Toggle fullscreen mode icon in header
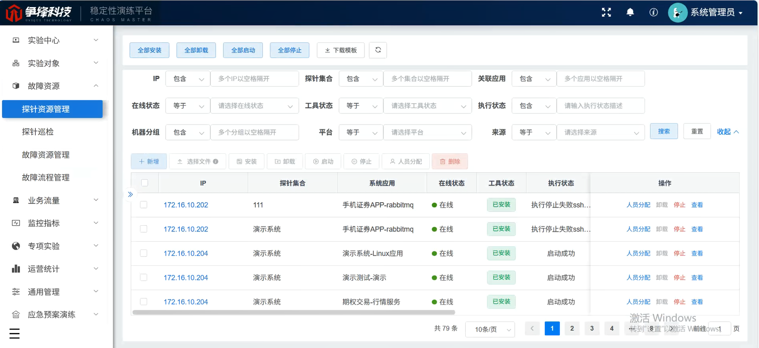This screenshot has height=348, width=759. click(x=606, y=12)
